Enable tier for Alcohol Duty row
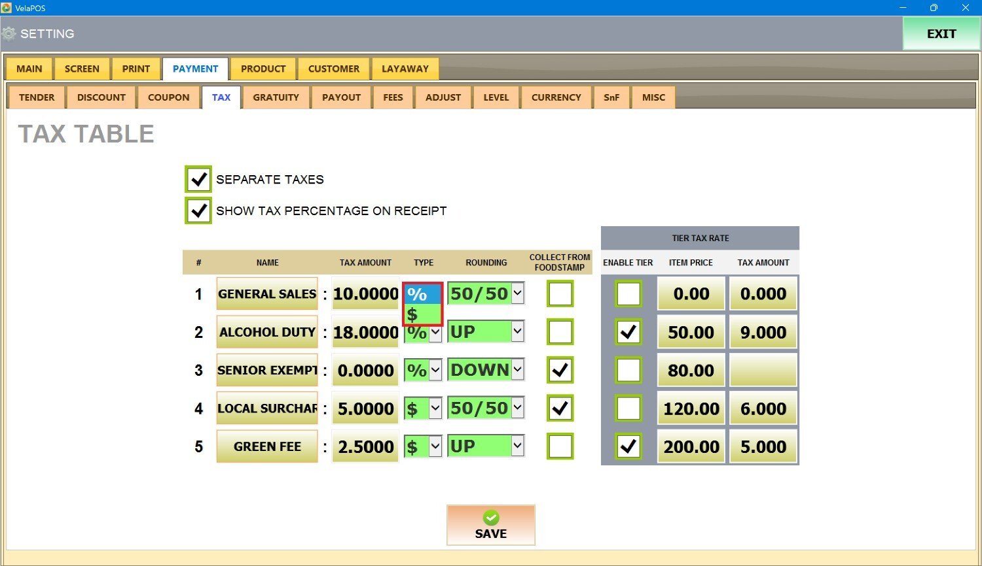 coord(628,332)
